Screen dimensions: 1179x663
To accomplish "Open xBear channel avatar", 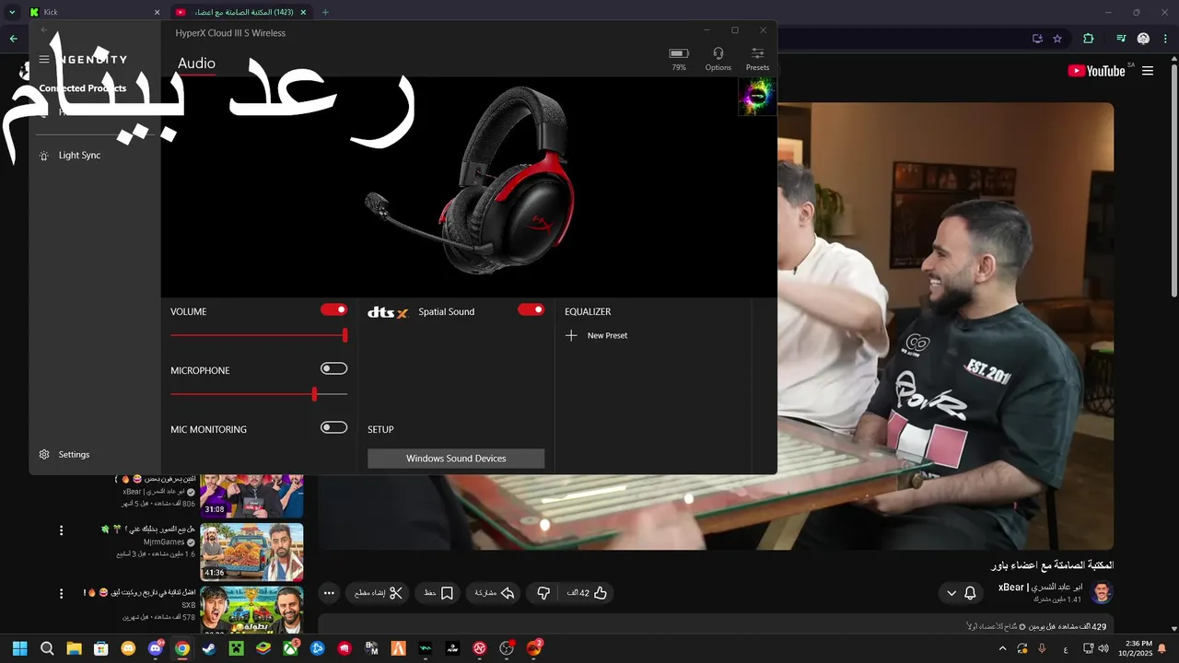I will click(1102, 593).
